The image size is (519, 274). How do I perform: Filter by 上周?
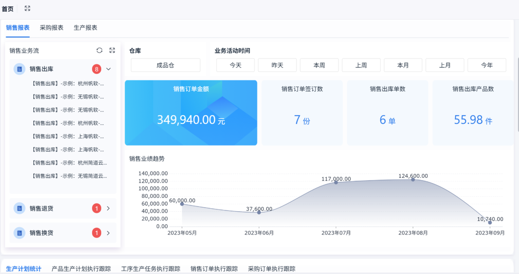pyautogui.click(x=361, y=65)
